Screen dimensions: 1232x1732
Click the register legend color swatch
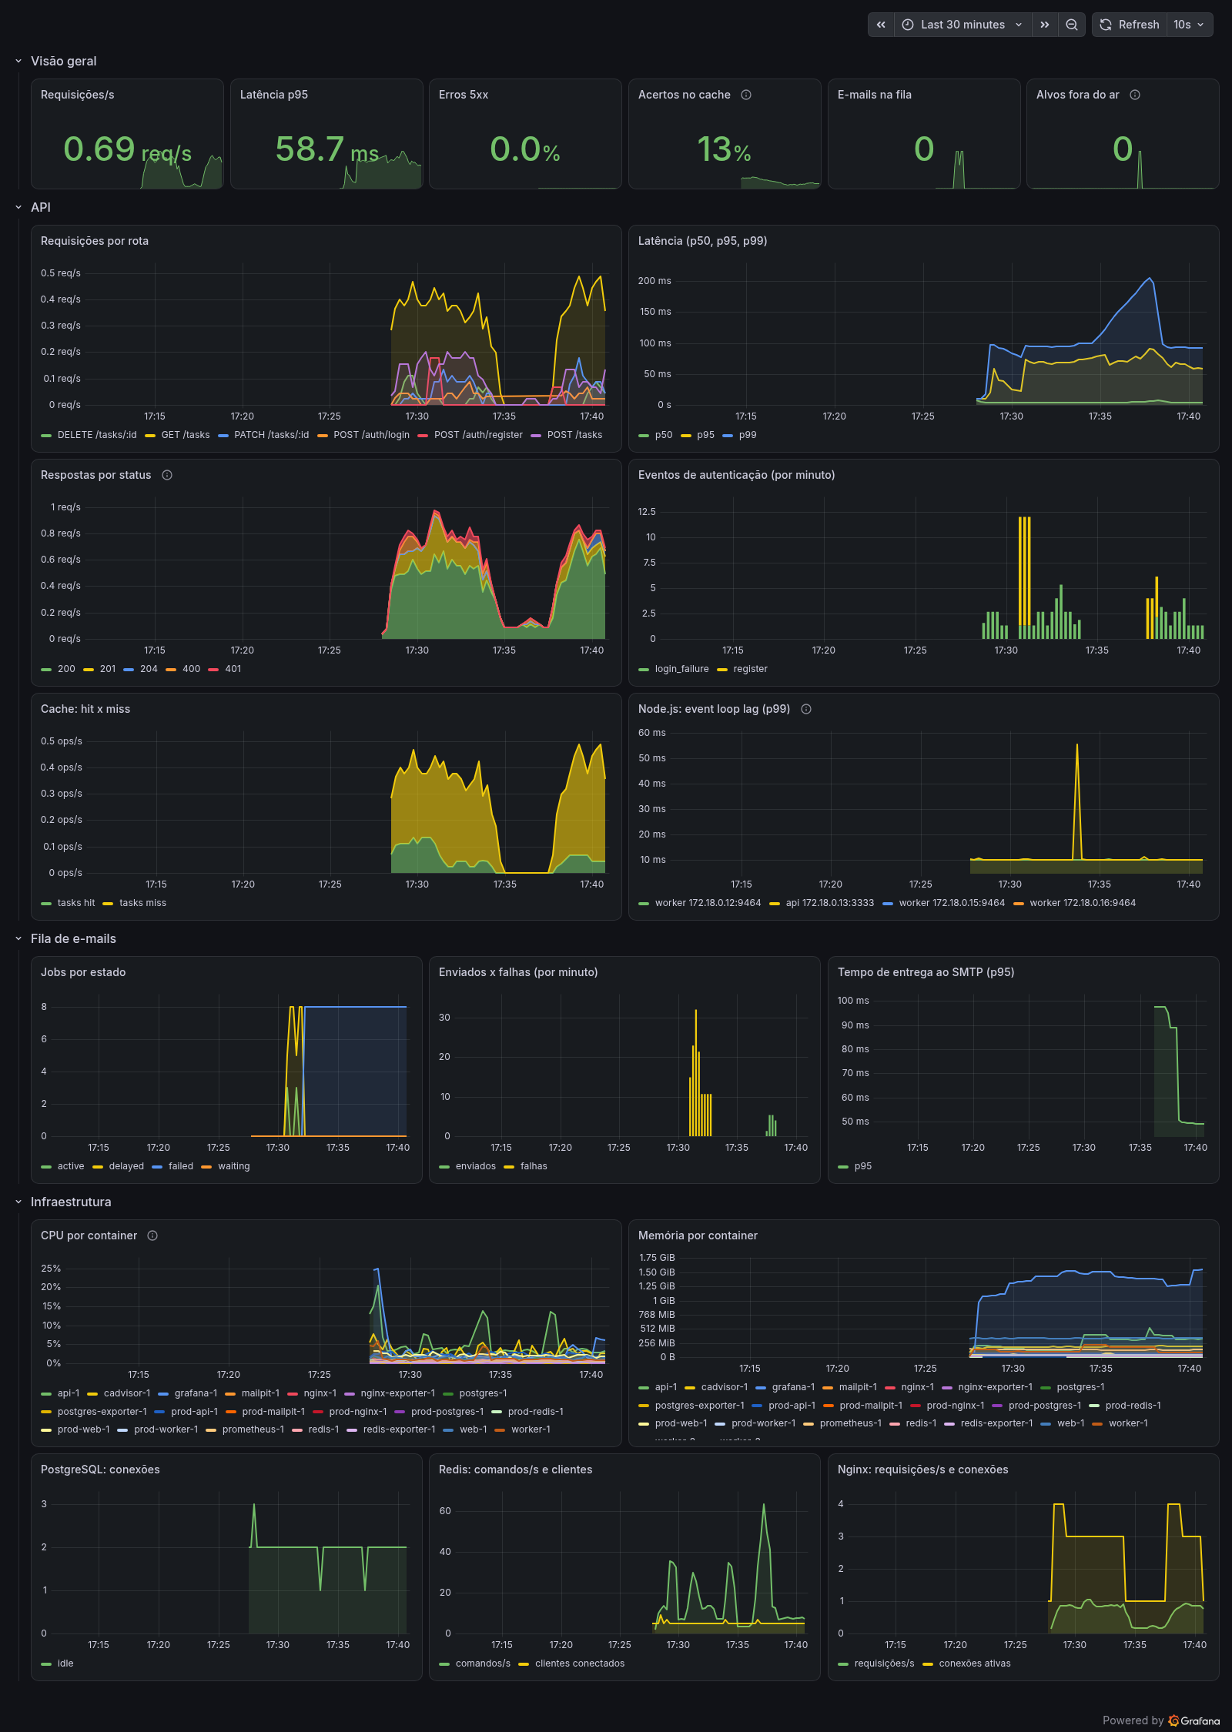(722, 670)
